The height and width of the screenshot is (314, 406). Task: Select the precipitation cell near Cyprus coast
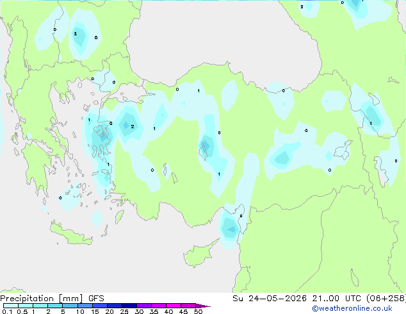coord(229,229)
